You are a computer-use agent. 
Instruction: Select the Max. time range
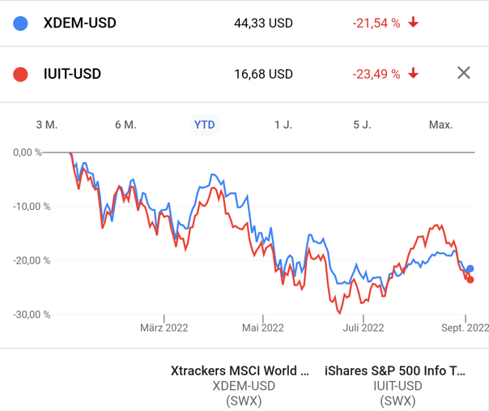pyautogui.click(x=440, y=125)
